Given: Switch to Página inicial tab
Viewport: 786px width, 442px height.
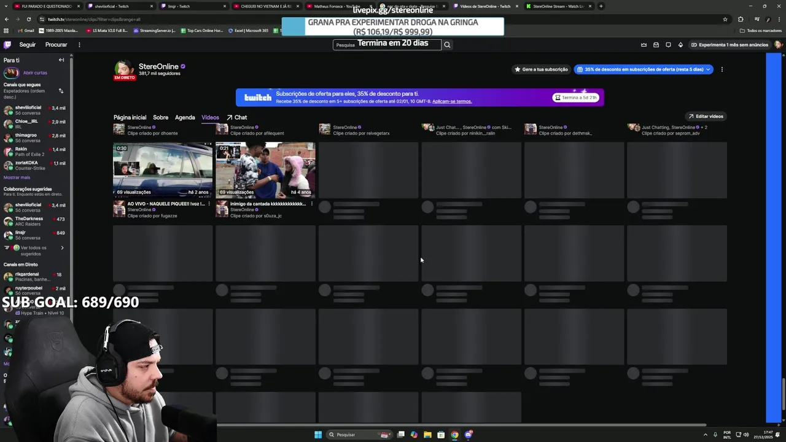Looking at the screenshot, I should tap(130, 117).
